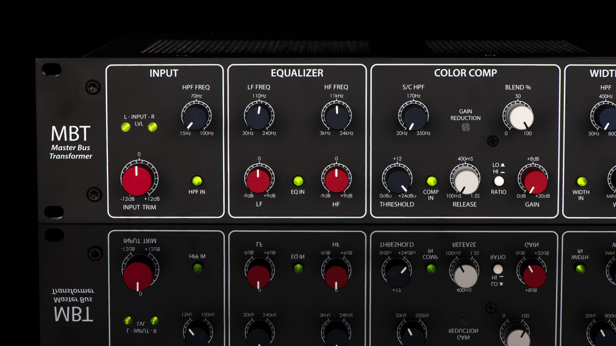Click the 110Hz marking above LF FREQ knob
The image size is (616, 346).
coord(259,96)
